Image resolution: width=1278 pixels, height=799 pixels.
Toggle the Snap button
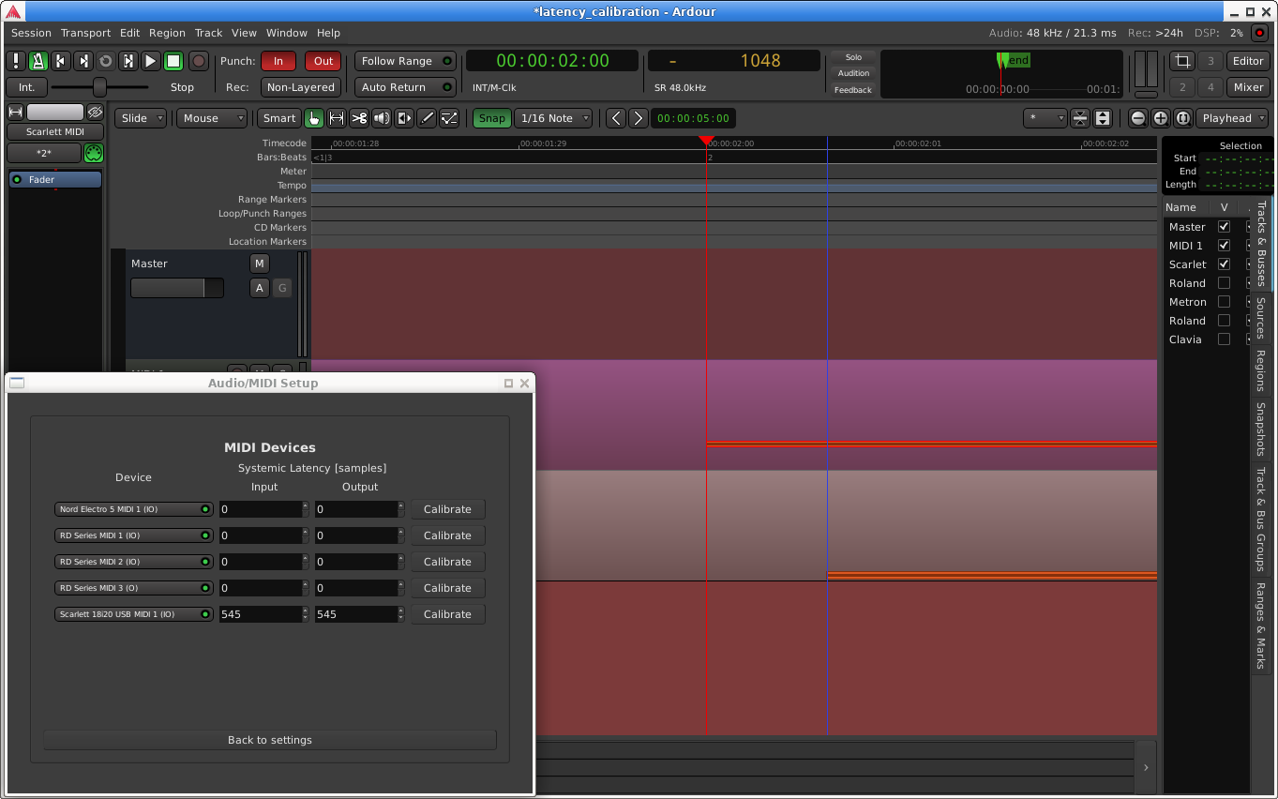[x=491, y=118]
